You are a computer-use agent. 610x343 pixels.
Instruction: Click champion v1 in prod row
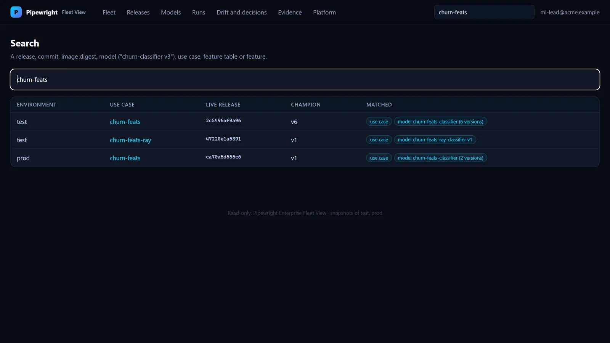(294, 158)
